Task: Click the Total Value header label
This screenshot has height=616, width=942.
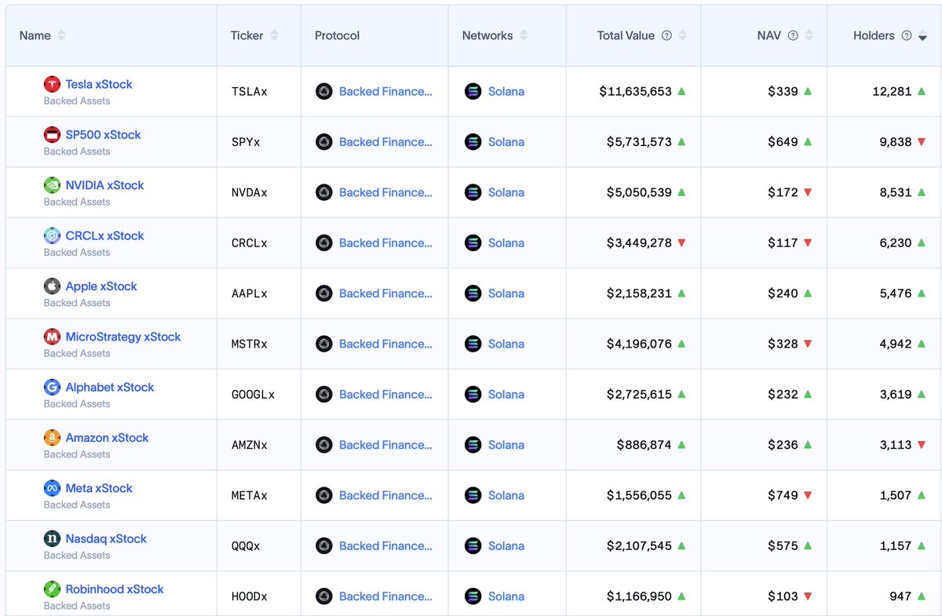Action: 626,35
